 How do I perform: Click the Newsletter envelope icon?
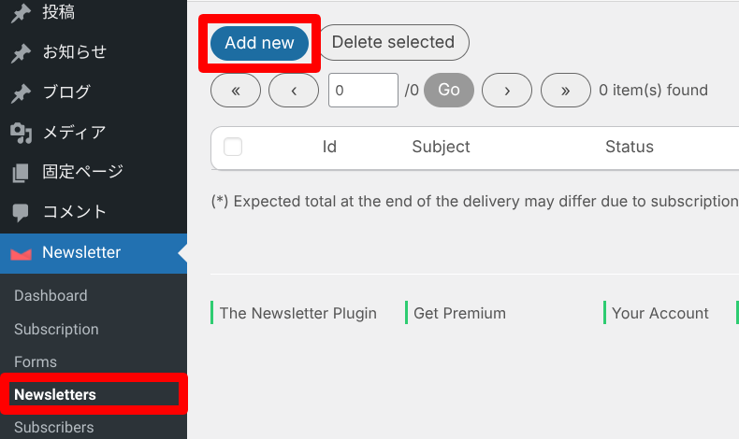pyautogui.click(x=21, y=254)
